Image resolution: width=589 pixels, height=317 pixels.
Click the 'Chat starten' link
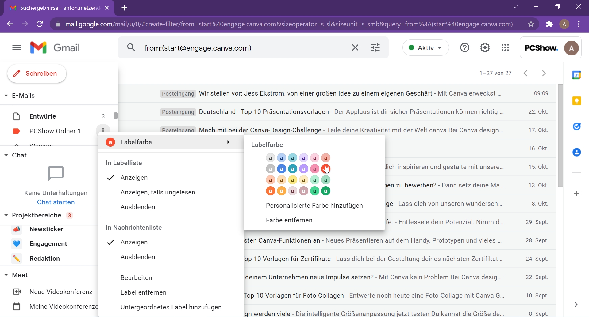click(56, 202)
